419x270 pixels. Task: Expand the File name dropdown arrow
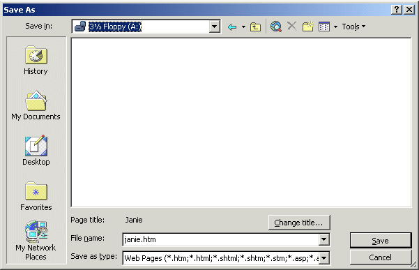point(324,239)
